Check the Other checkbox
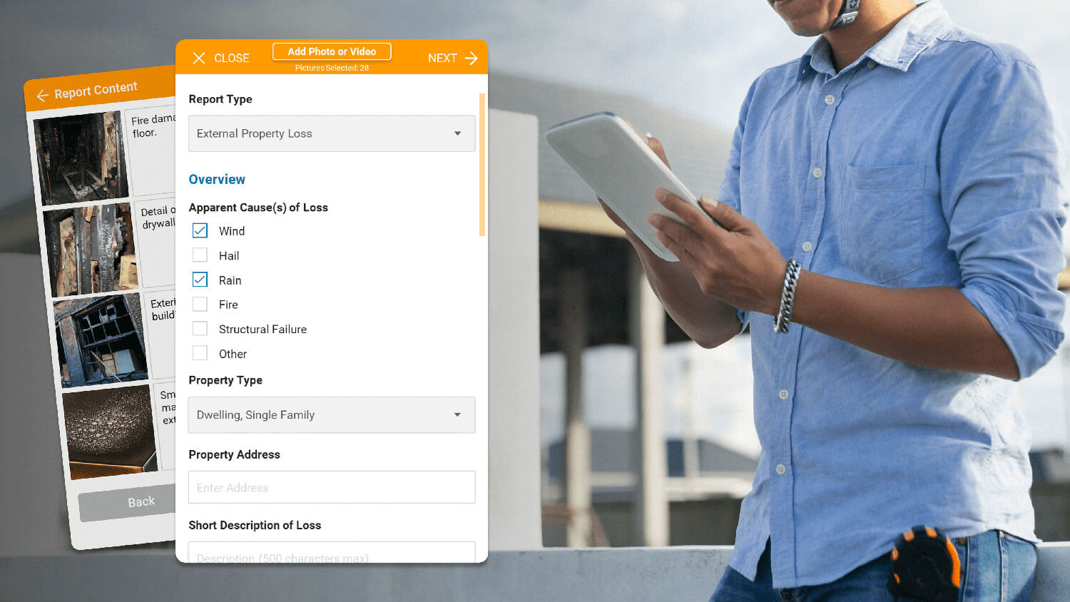Viewport: 1070px width, 602px height. pos(200,353)
